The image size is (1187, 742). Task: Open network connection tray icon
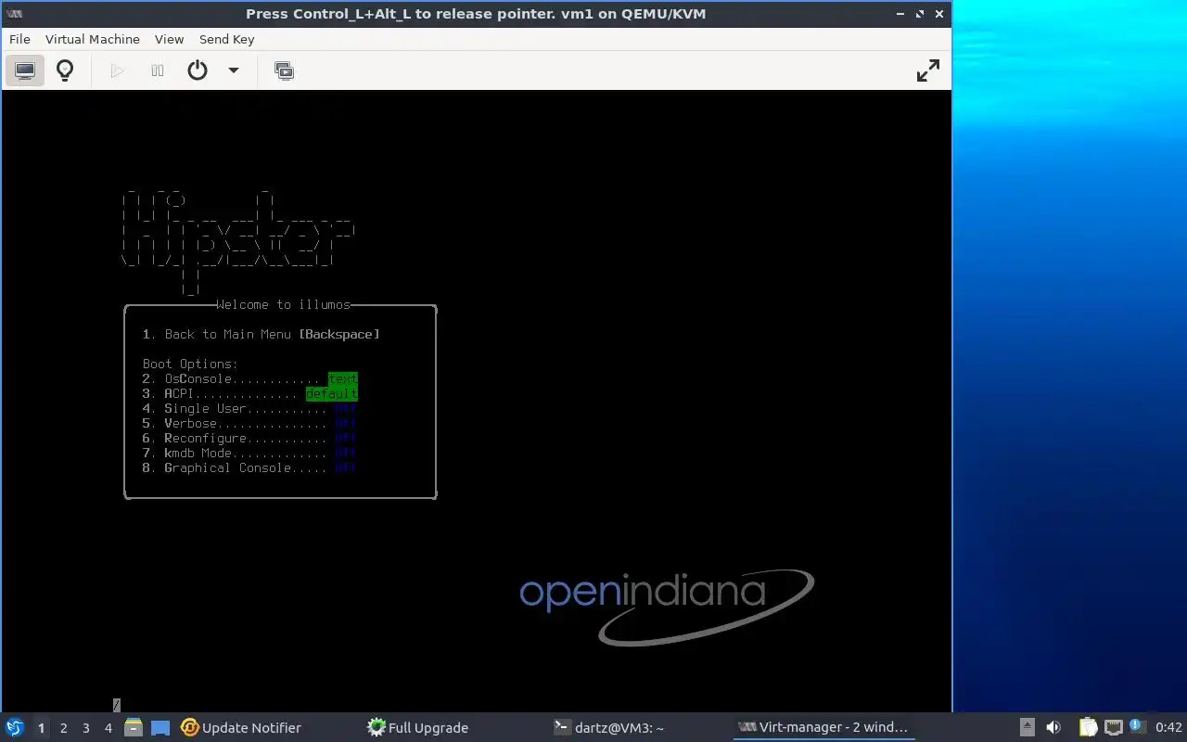(x=1113, y=727)
